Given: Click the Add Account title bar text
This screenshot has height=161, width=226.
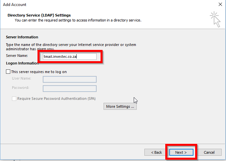Looking at the screenshot, I should (x=15, y=5).
